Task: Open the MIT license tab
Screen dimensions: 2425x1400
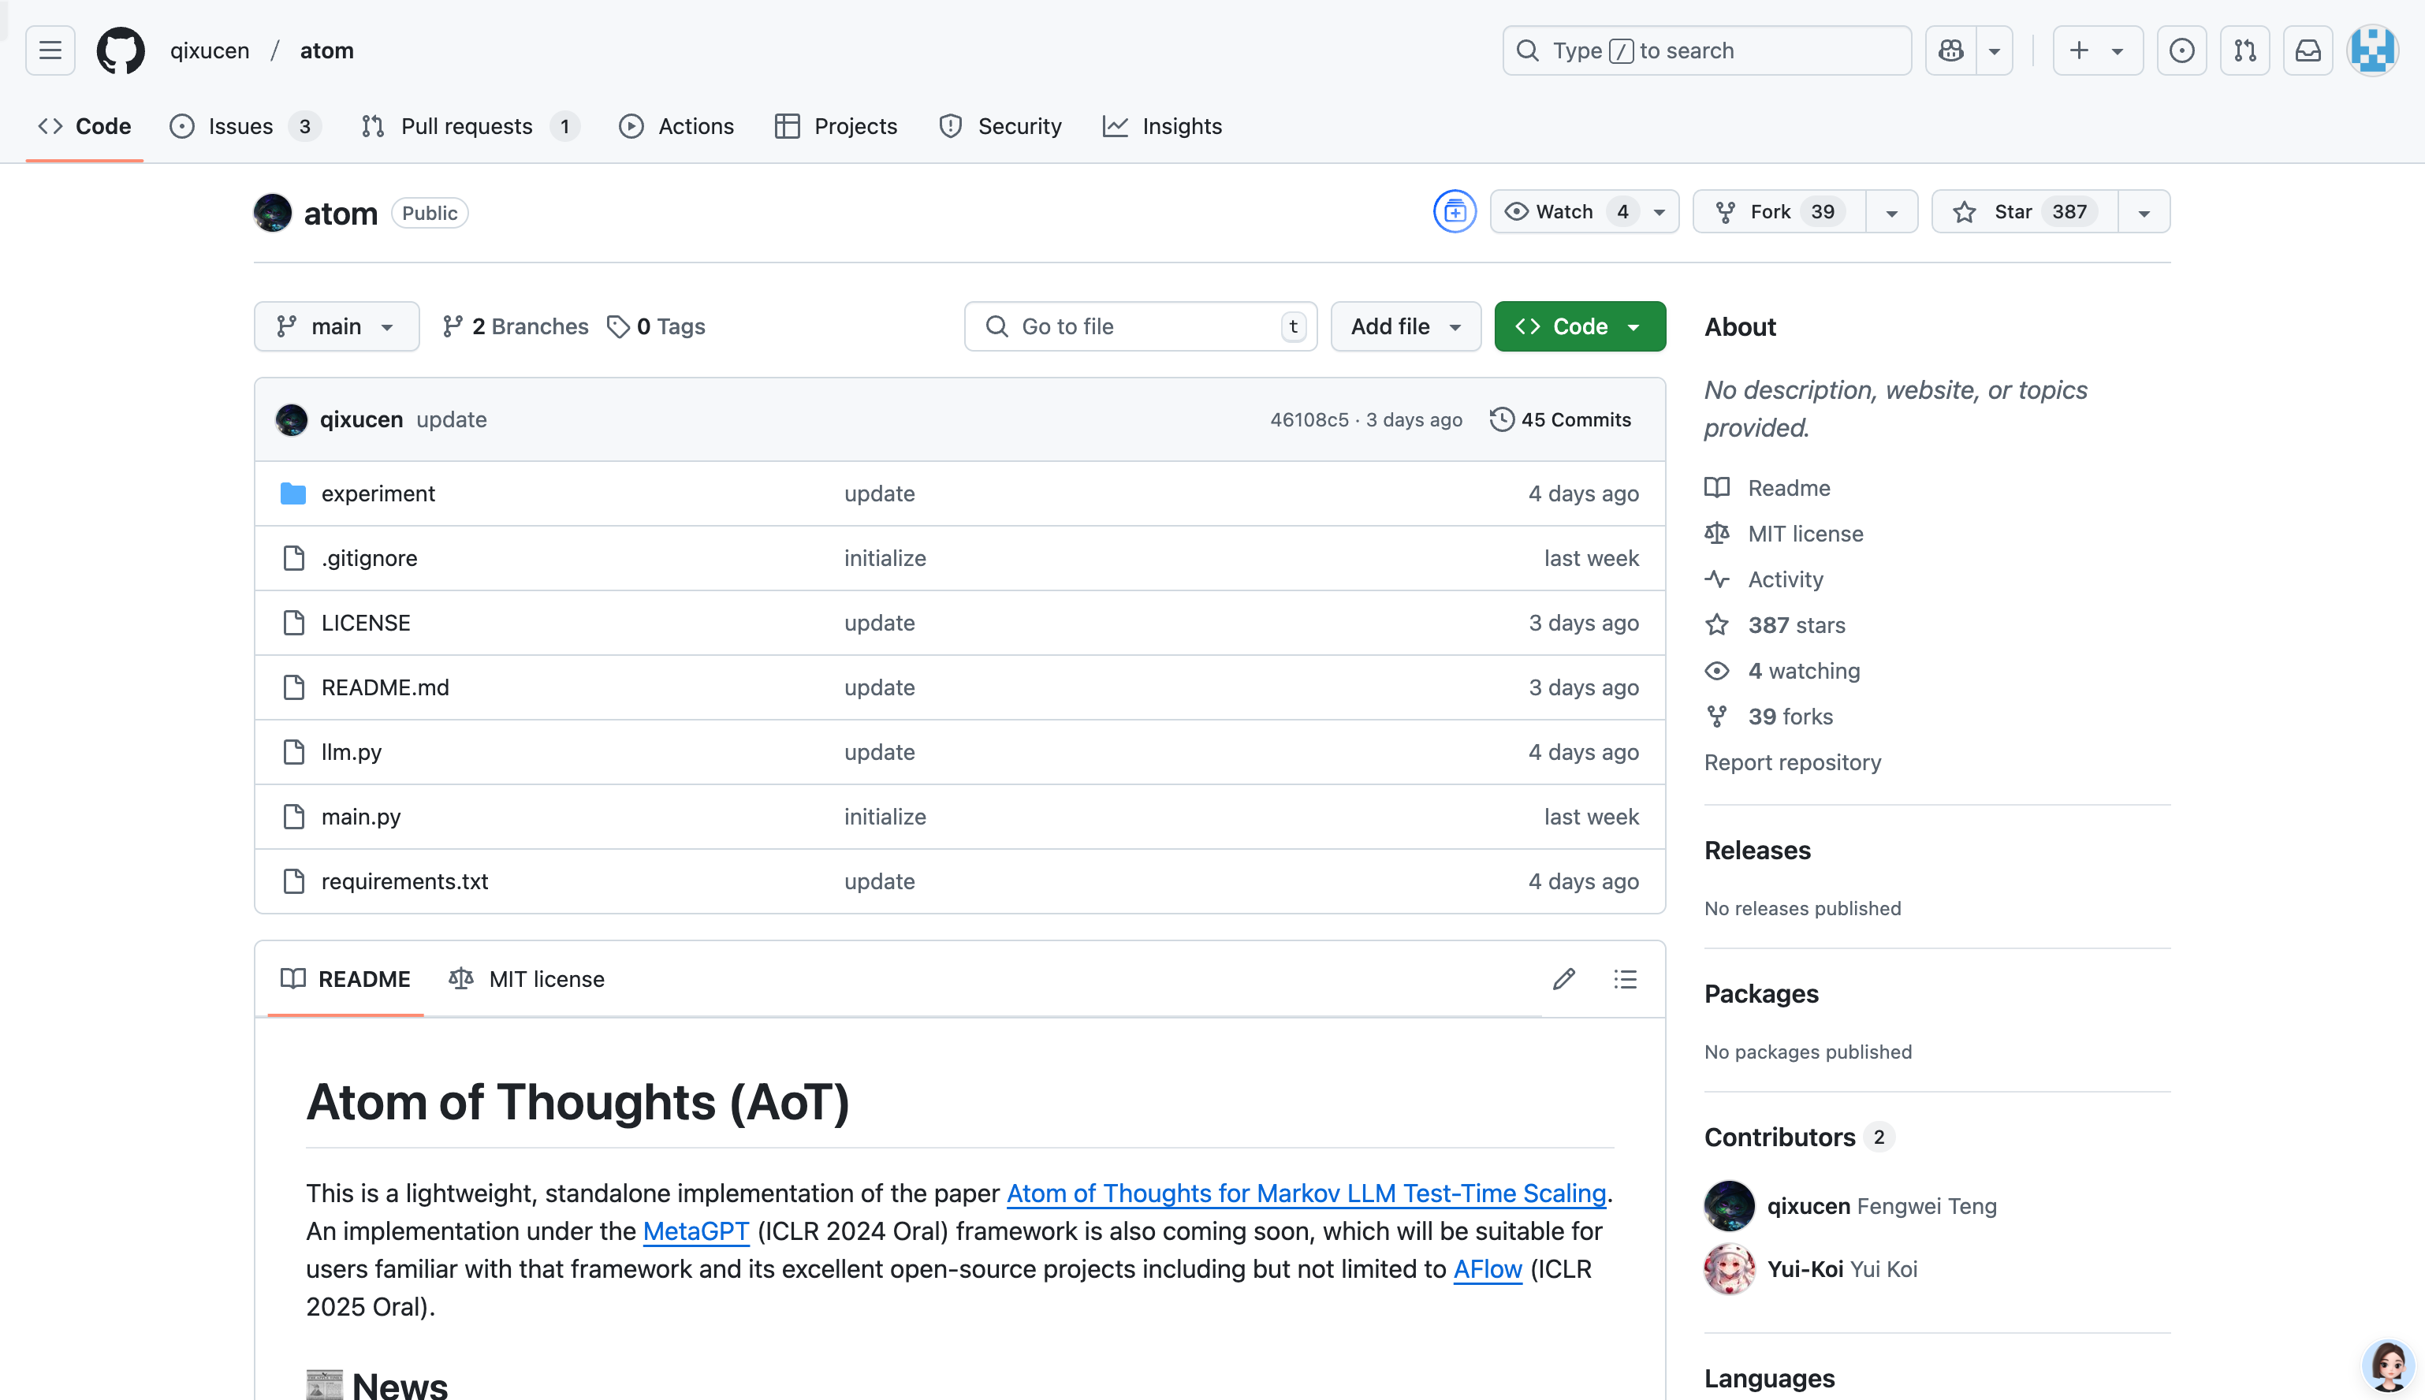Action: coord(527,979)
